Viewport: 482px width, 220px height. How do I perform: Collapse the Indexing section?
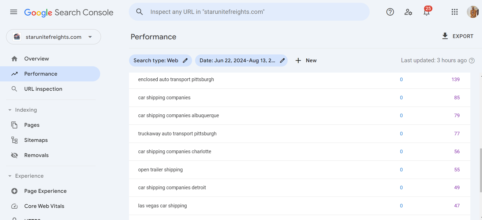point(10,110)
